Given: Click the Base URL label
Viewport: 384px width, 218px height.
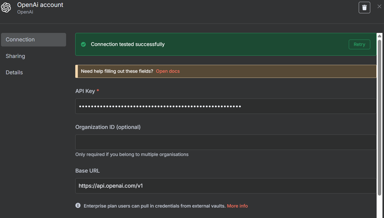Looking at the screenshot, I should pyautogui.click(x=88, y=171).
